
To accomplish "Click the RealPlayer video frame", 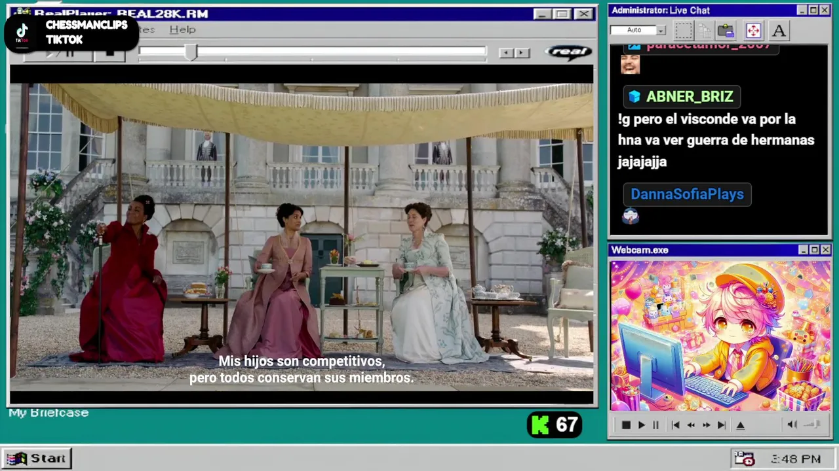I will (x=302, y=235).
